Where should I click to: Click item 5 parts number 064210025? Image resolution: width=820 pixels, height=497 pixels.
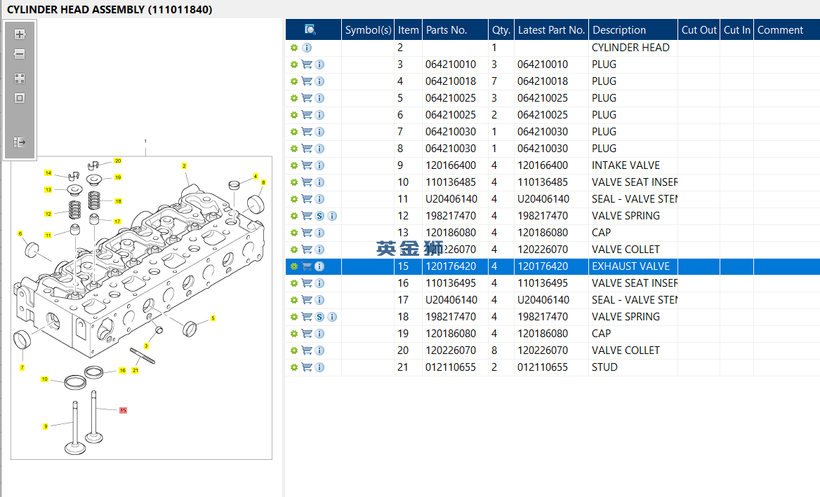tap(450, 98)
